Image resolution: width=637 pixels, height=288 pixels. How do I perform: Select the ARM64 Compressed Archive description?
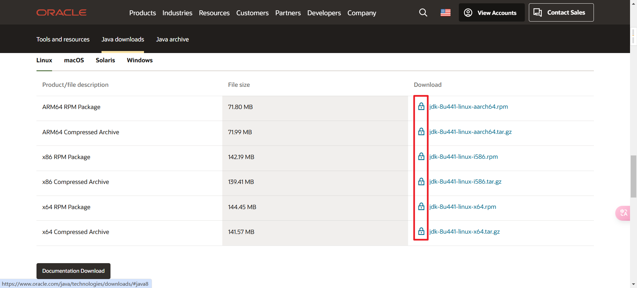81,132
